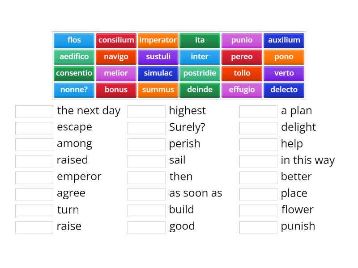358x268 pixels.
Task: Pick the "pereo" tile
Action: 242,57
